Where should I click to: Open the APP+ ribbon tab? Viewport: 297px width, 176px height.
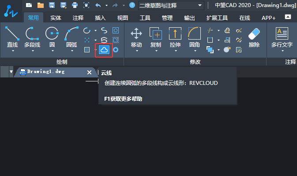[268, 18]
